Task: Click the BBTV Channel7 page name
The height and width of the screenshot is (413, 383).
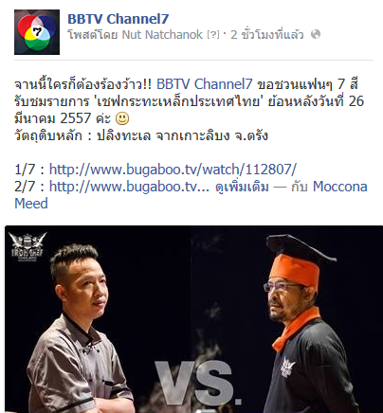Action: [x=119, y=19]
